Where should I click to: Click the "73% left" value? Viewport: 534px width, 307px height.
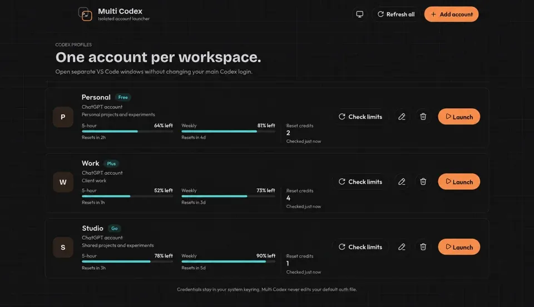tap(266, 190)
